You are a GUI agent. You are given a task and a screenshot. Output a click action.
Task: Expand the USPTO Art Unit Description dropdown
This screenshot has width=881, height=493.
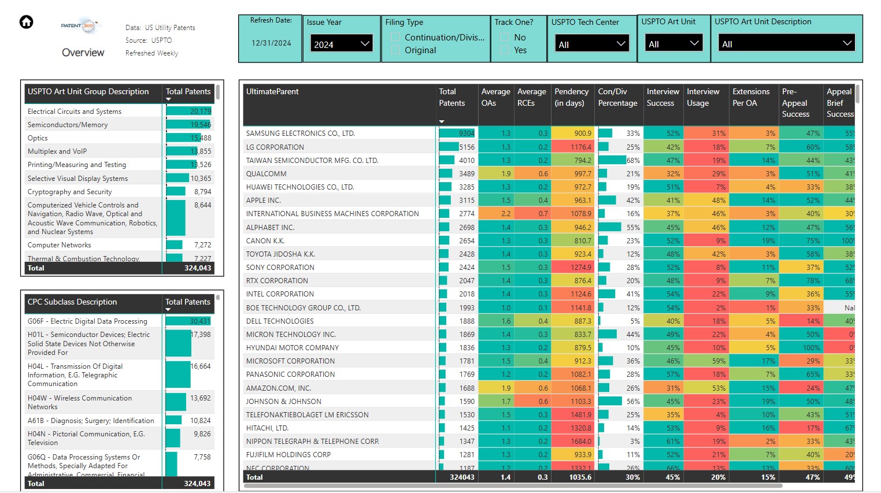point(786,44)
